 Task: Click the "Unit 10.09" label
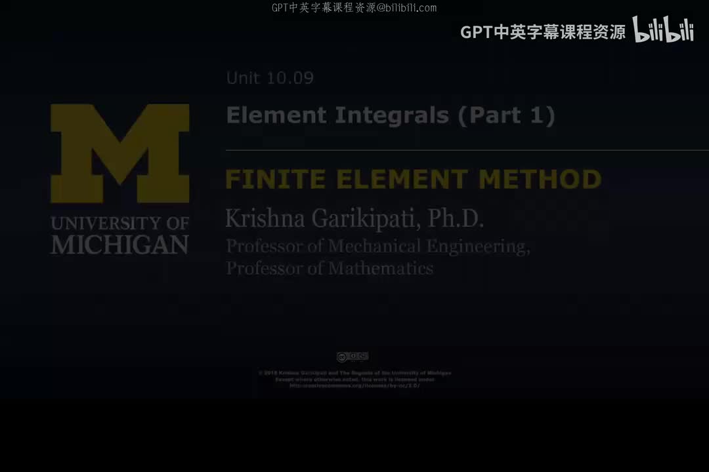click(x=270, y=78)
